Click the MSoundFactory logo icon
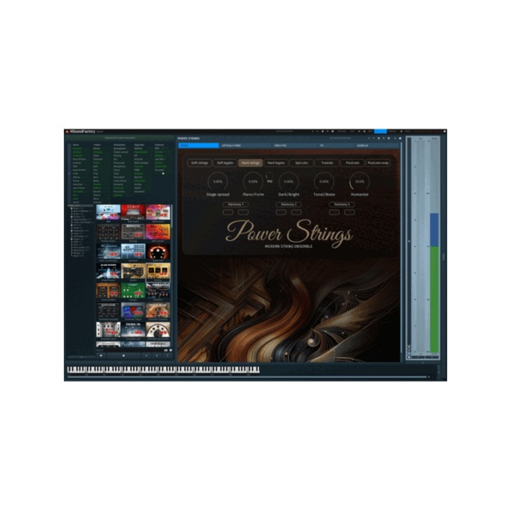 click(67, 132)
